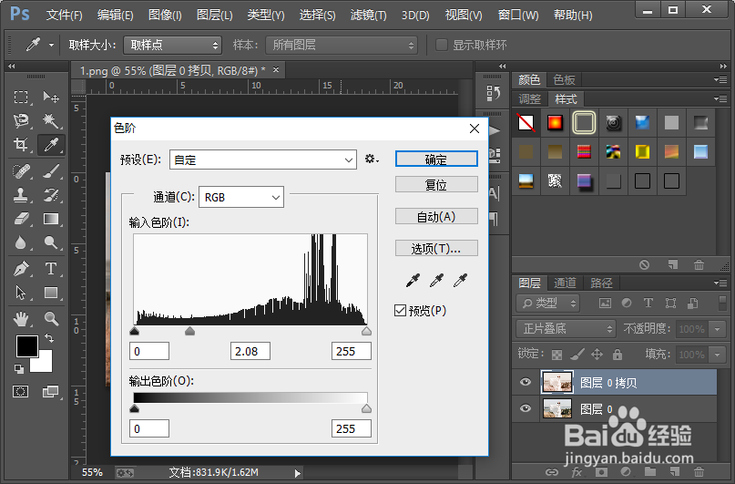The height and width of the screenshot is (484, 735).
Task: Click the white output levels slider
Action: point(366,408)
